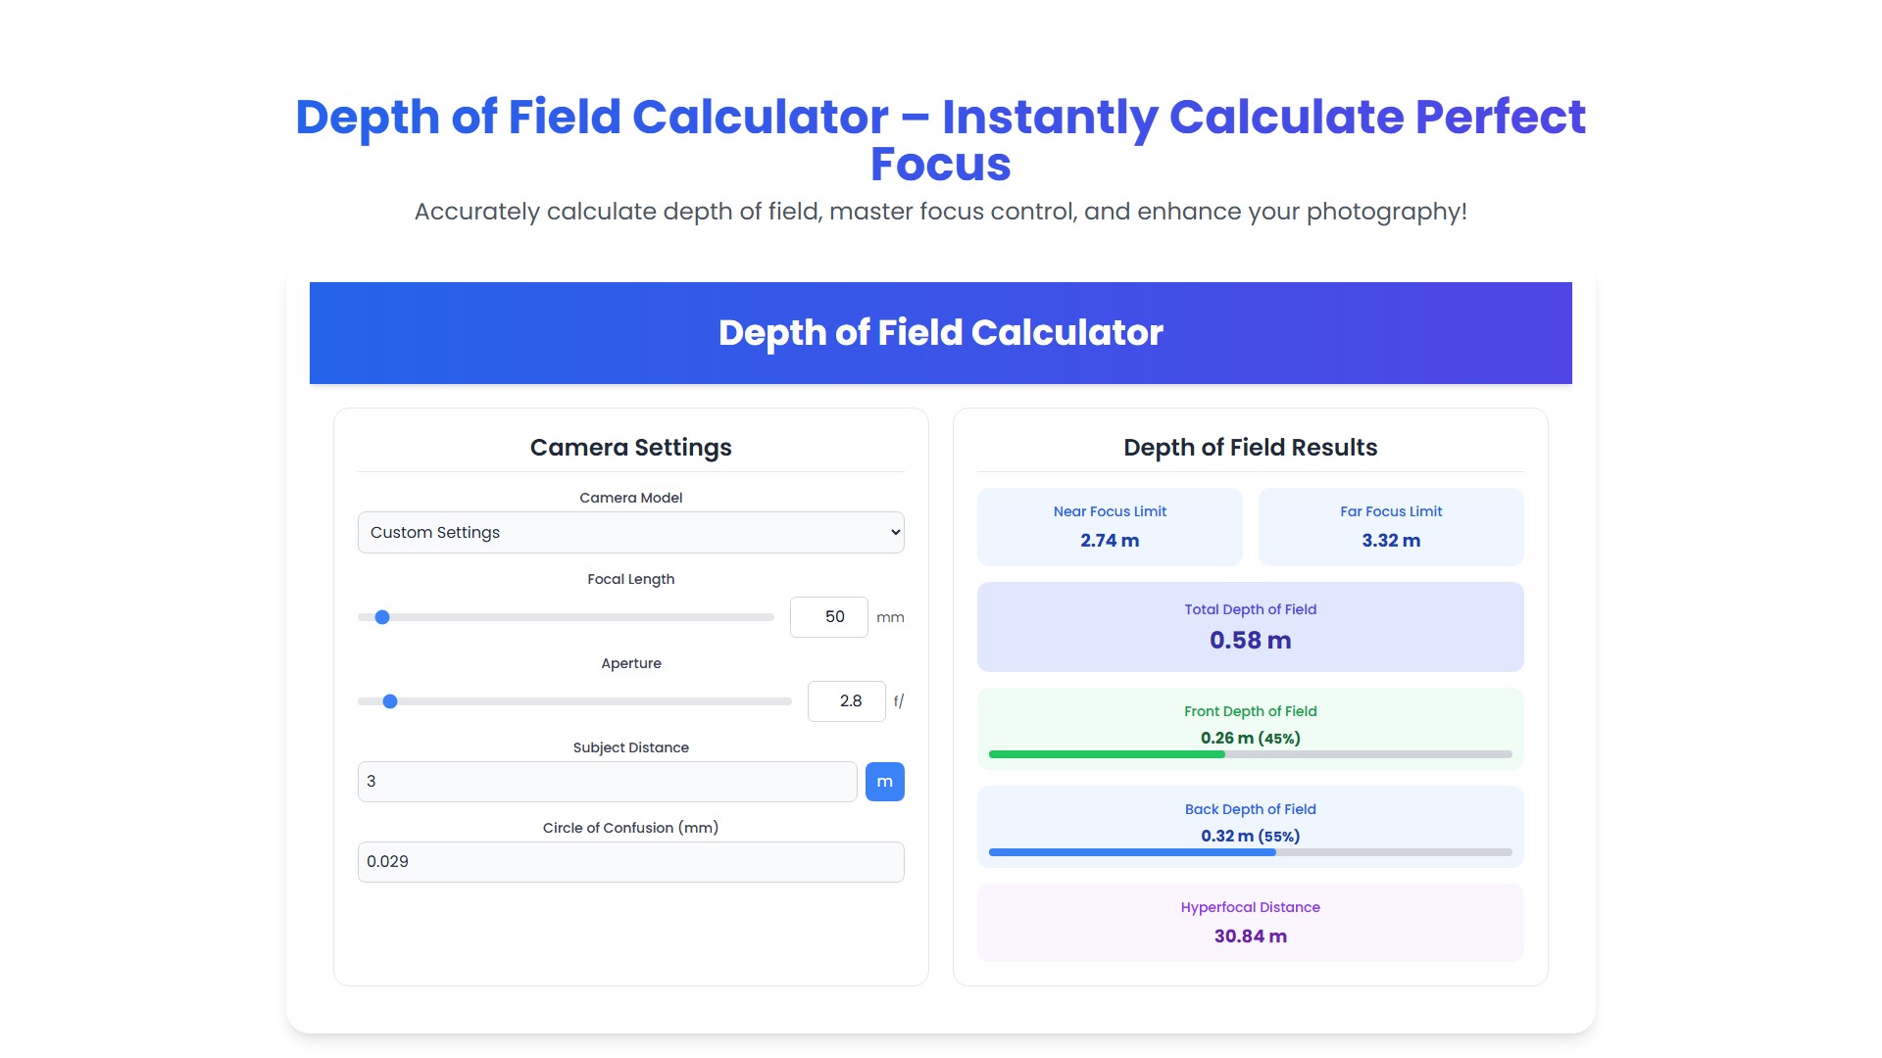Click the Circle of Confusion field
This screenshot has height=1058, width=1882.
(x=630, y=862)
